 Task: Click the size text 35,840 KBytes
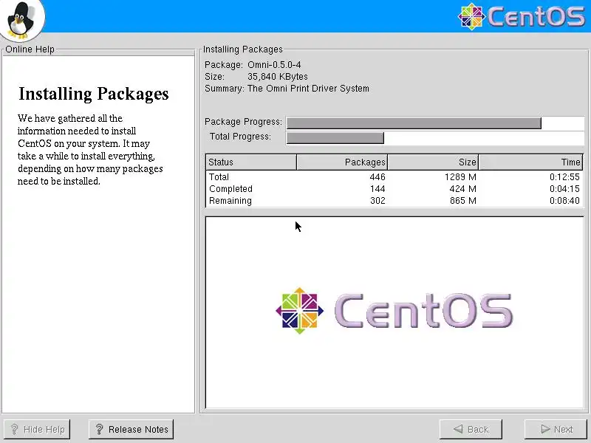tap(278, 77)
